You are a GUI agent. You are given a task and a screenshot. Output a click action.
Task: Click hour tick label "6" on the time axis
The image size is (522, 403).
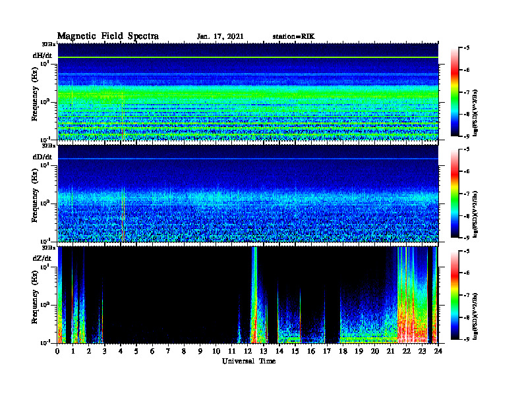coord(152,351)
